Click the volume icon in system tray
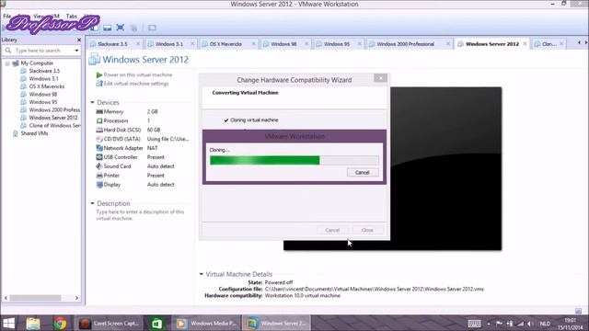This screenshot has width=589, height=331. pyautogui.click(x=530, y=324)
